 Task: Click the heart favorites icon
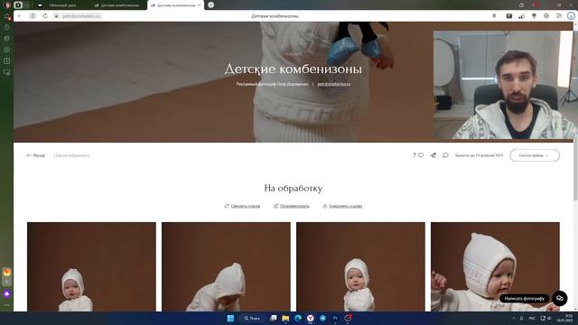421,155
